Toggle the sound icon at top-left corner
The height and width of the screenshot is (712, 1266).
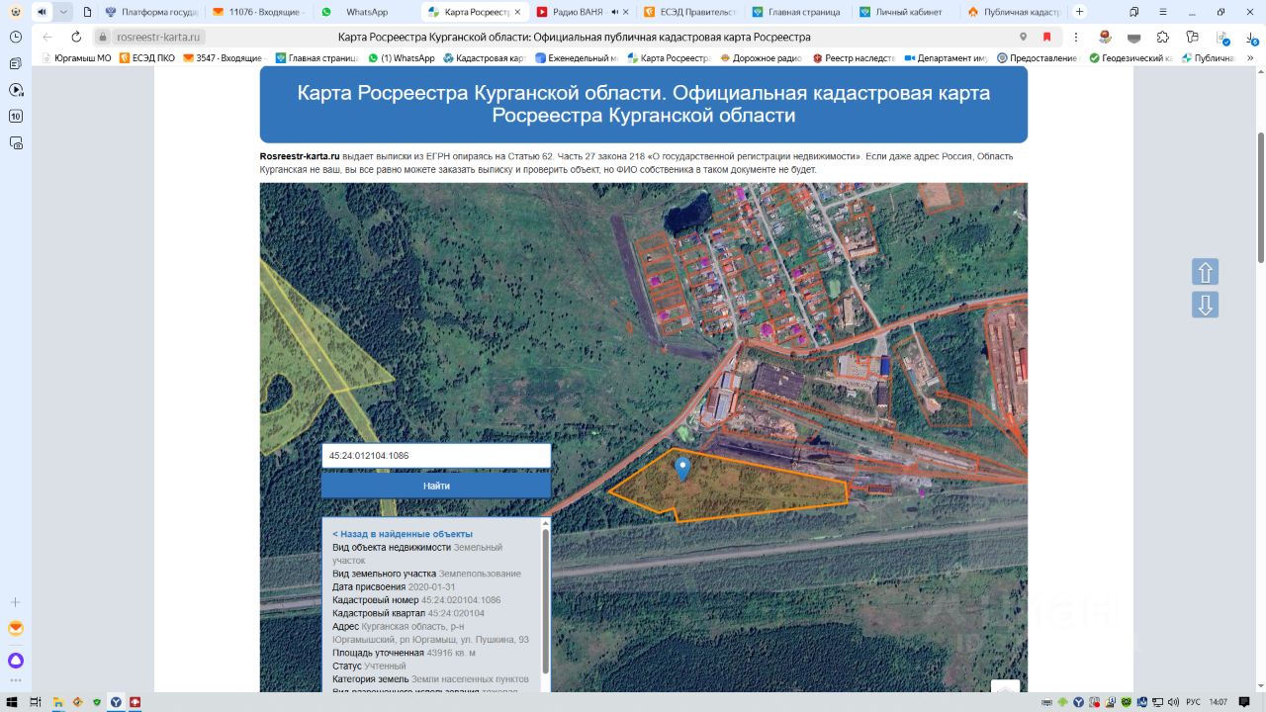click(x=42, y=12)
